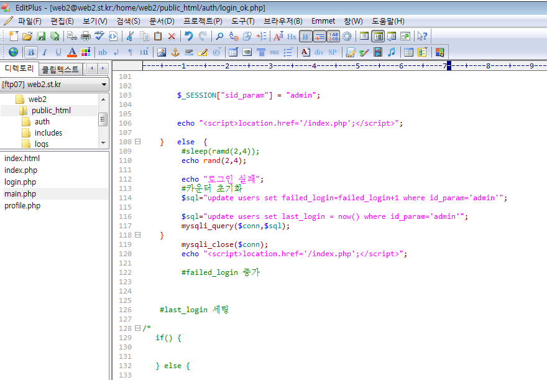The width and height of the screenshot is (547, 380).
Task: Toggle line numbers 1AB 2CD button
Action: [334, 36]
